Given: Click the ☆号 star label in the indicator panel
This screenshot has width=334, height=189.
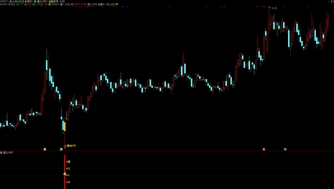Looking at the screenshot, I should point(68,182).
